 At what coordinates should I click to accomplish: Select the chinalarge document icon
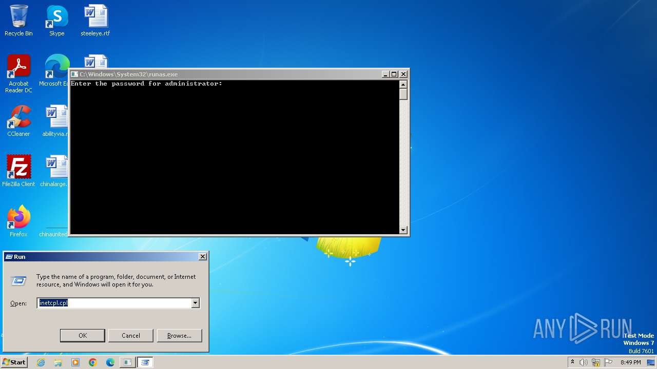(54, 171)
